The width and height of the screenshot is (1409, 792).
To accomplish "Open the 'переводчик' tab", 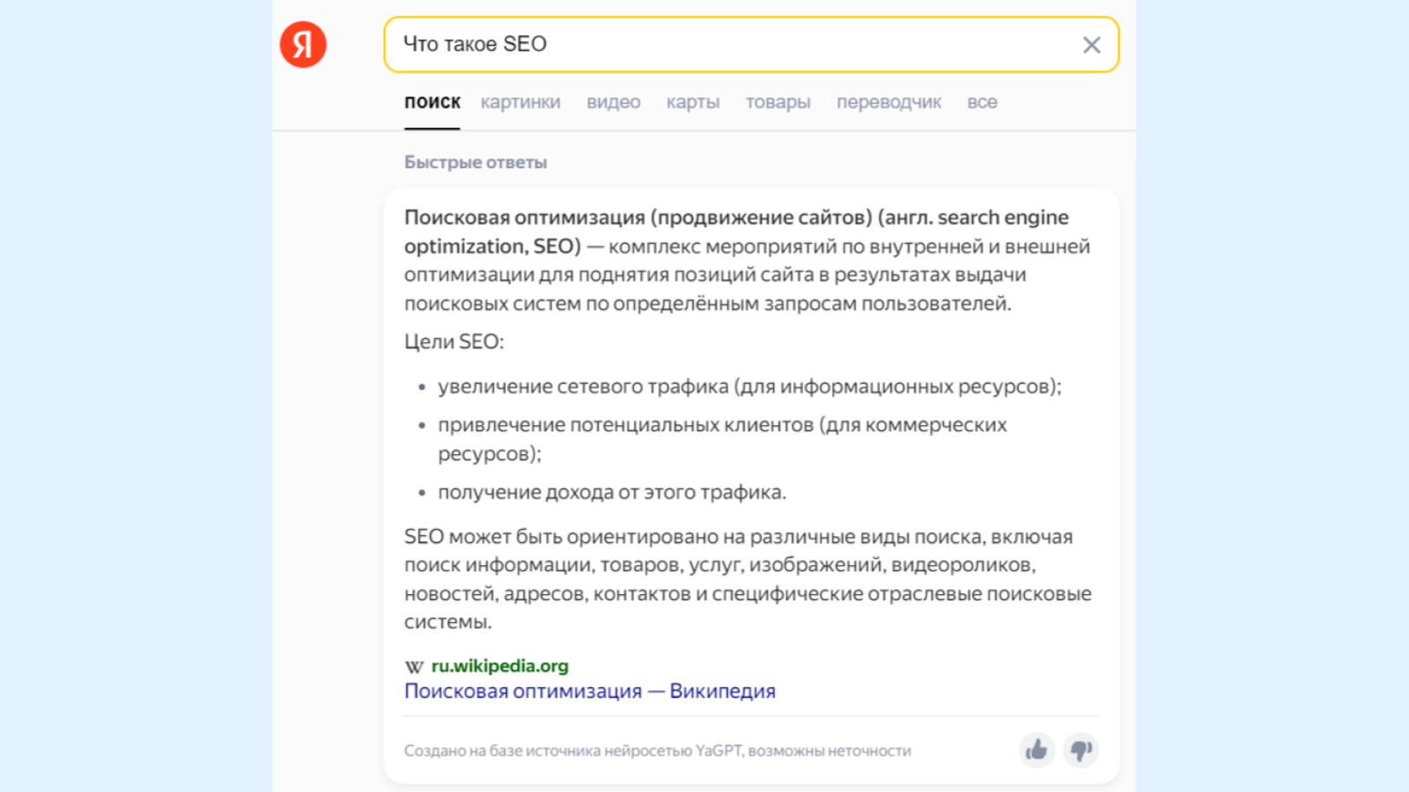I will [x=889, y=102].
